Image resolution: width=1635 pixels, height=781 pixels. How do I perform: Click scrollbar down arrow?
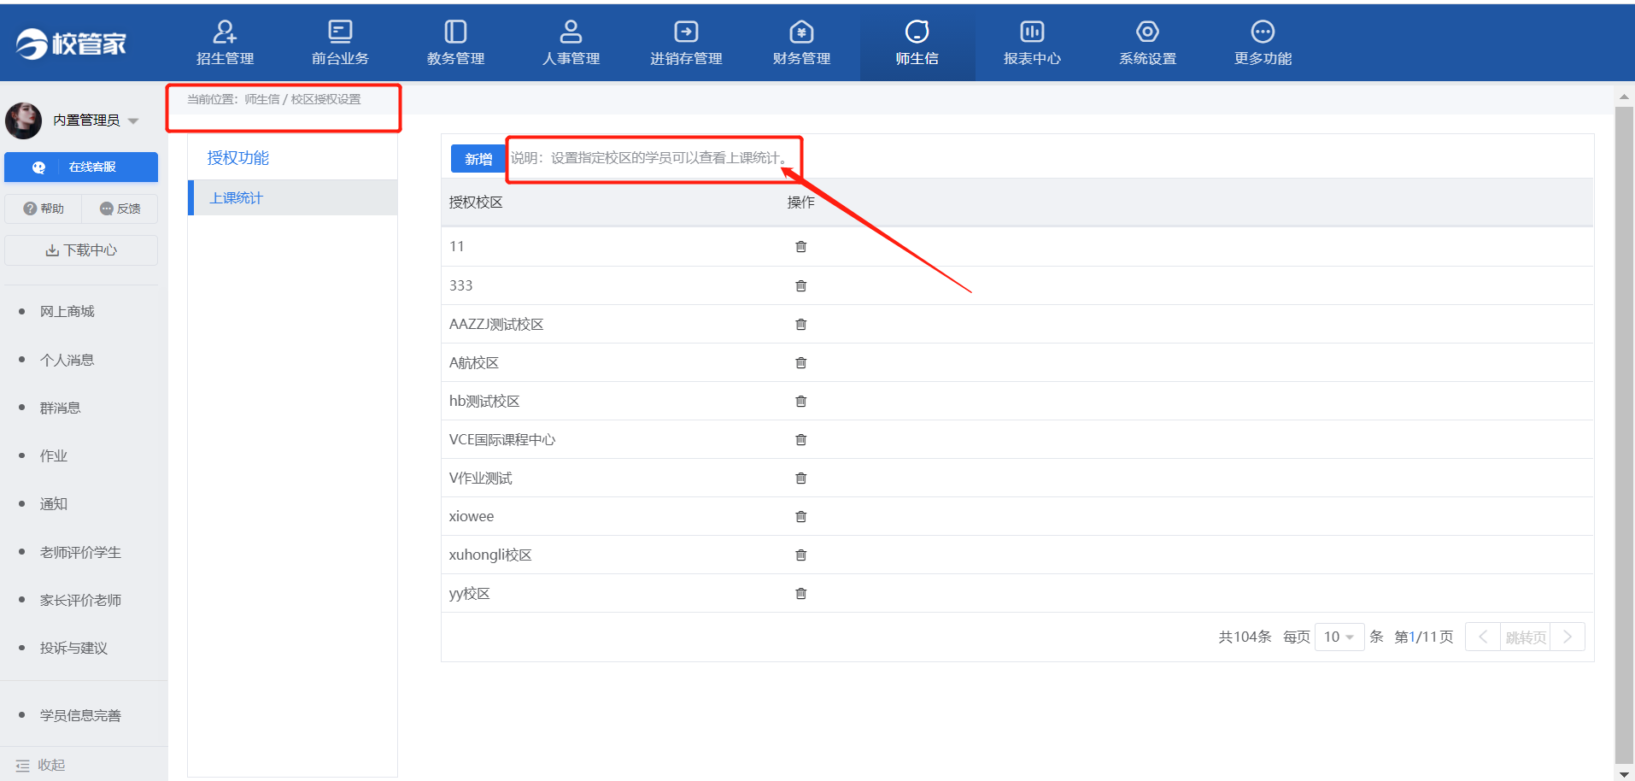(x=1624, y=773)
